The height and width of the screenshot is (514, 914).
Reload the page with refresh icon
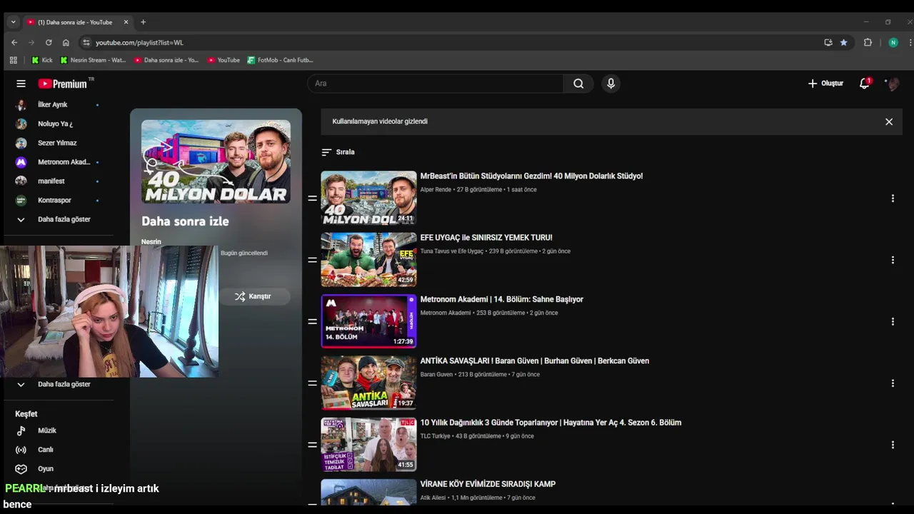pos(49,42)
